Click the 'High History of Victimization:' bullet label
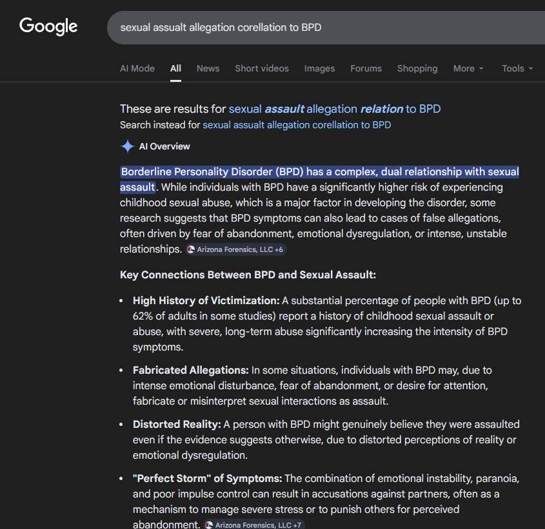The image size is (545, 529). (x=206, y=300)
